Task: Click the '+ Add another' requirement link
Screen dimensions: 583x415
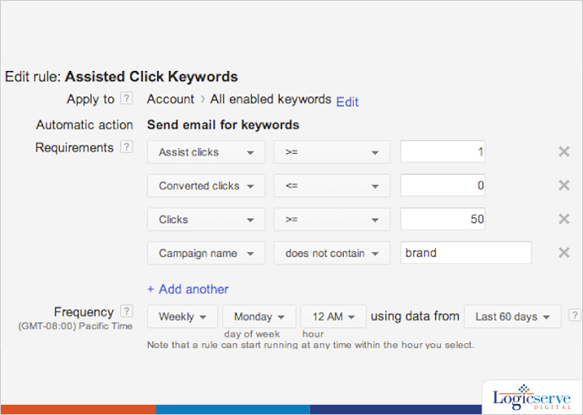Action: pyautogui.click(x=188, y=289)
